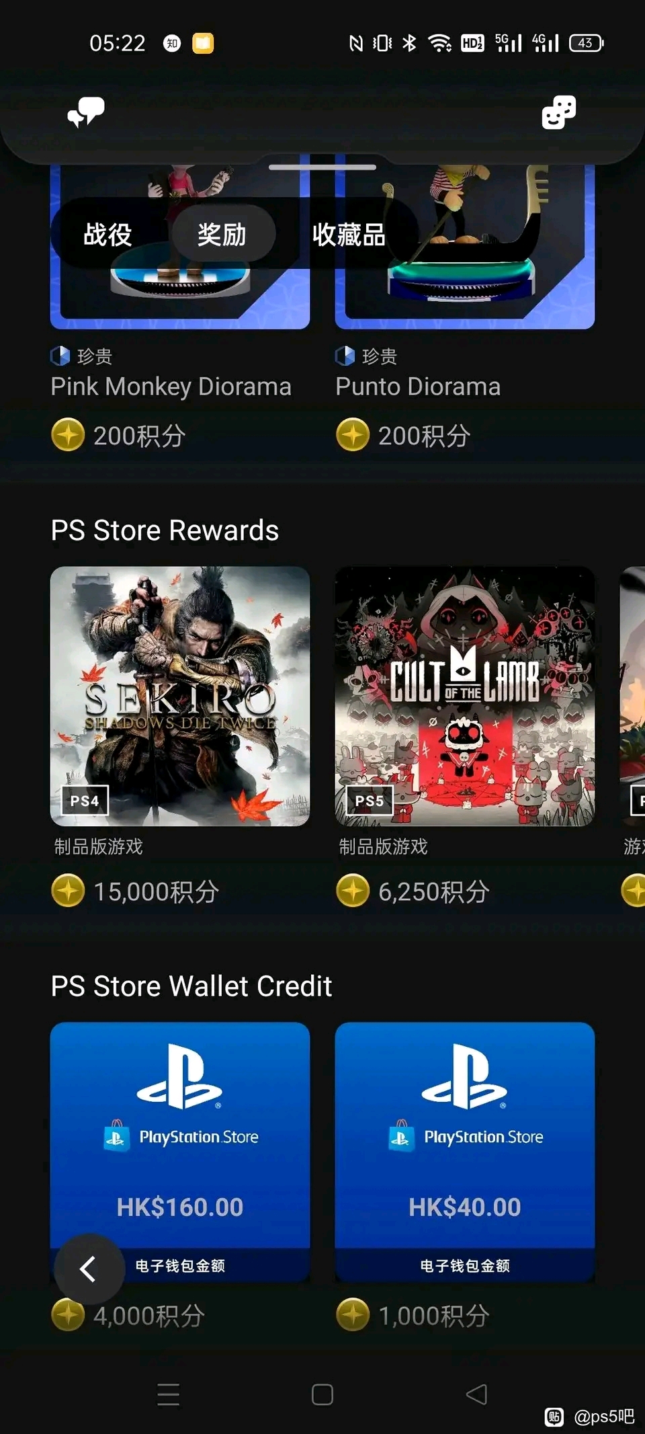Tap the gold coin beside 6,250积分
Viewport: 645px width, 1434px height.
[x=353, y=890]
